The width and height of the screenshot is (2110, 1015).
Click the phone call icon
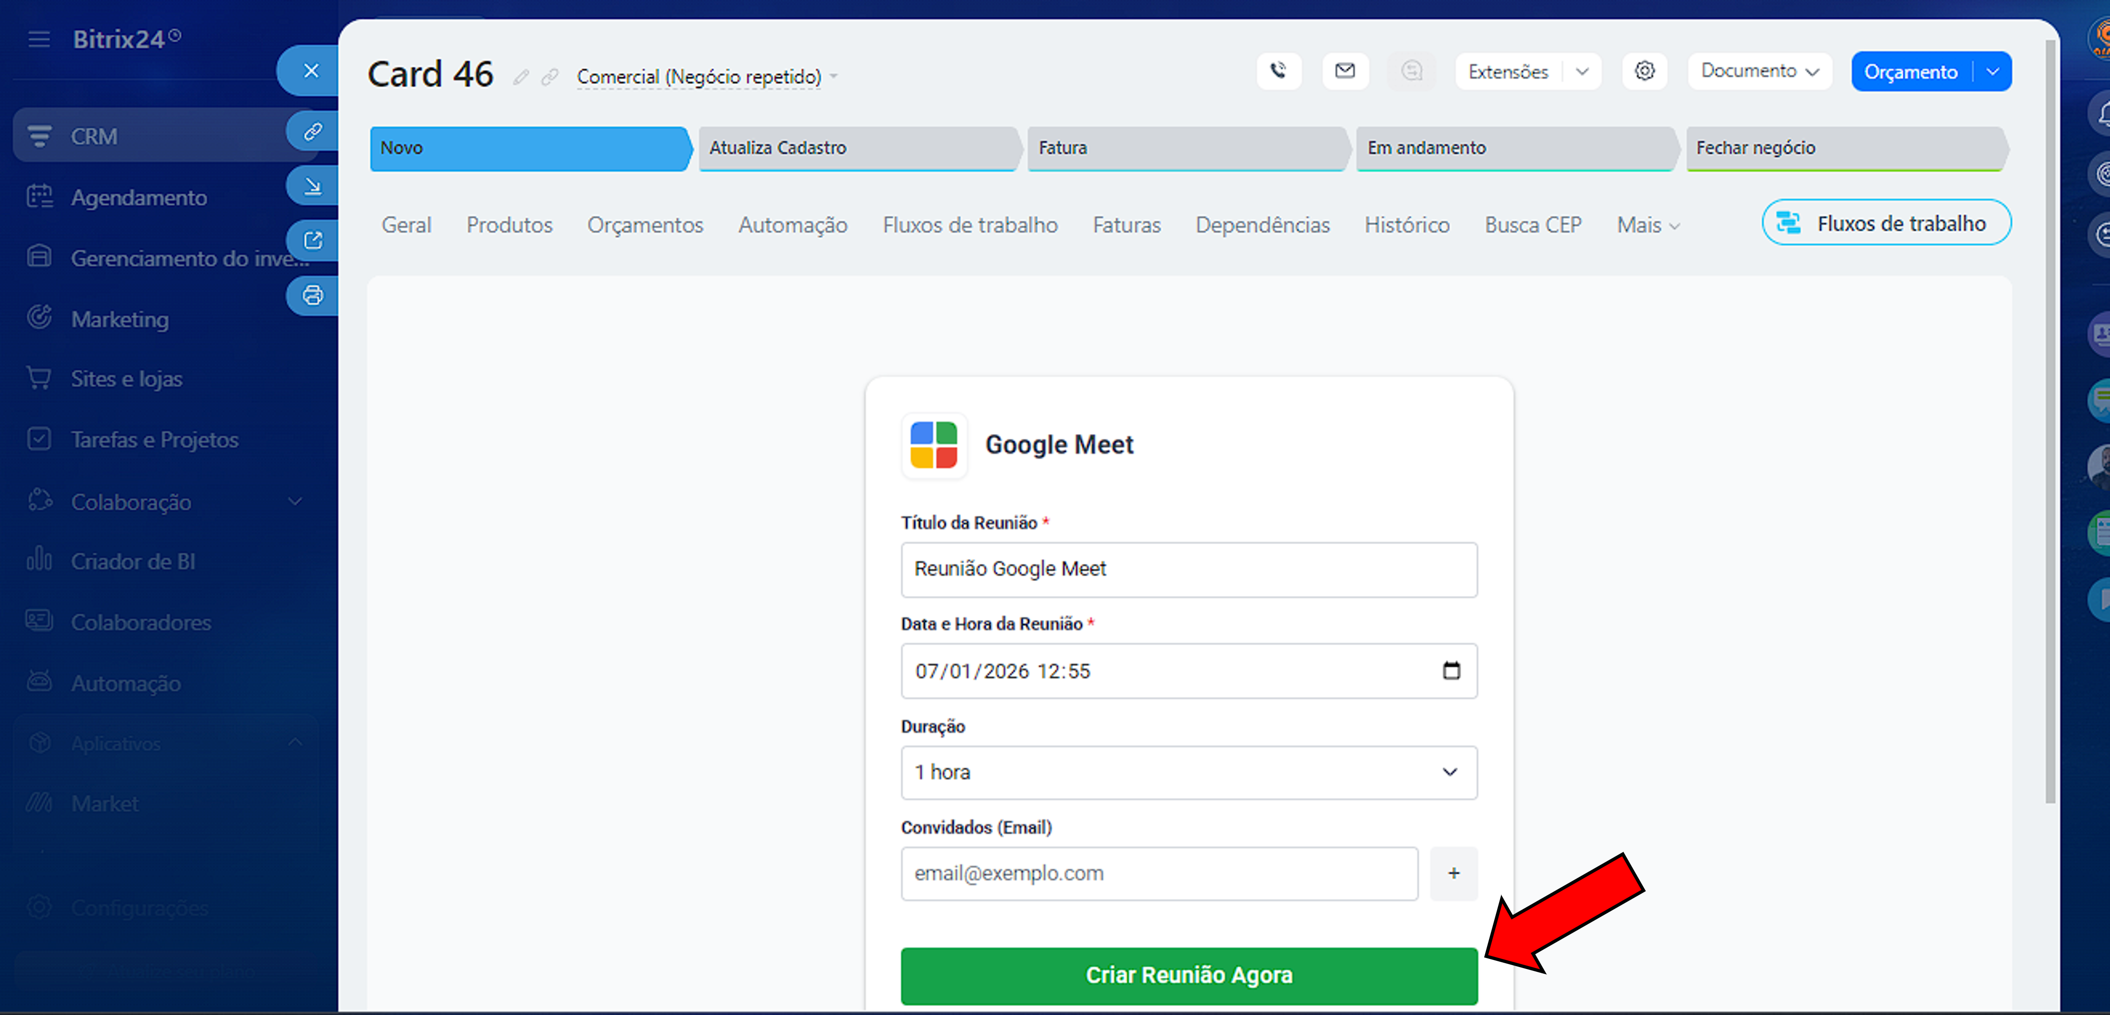1278,71
